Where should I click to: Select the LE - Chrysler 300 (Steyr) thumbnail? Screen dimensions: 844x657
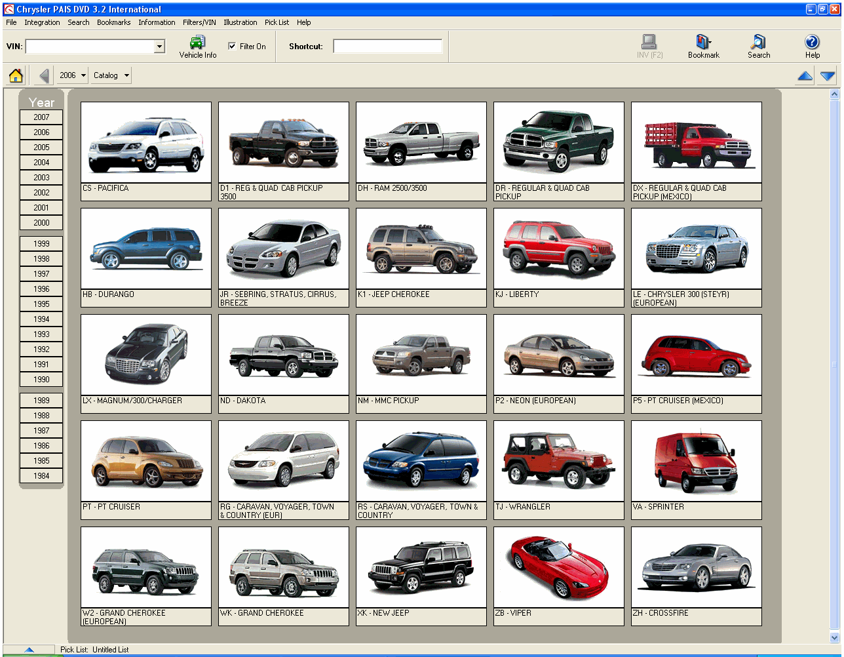click(x=697, y=249)
